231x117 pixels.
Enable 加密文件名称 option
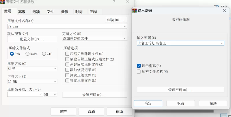(139, 71)
